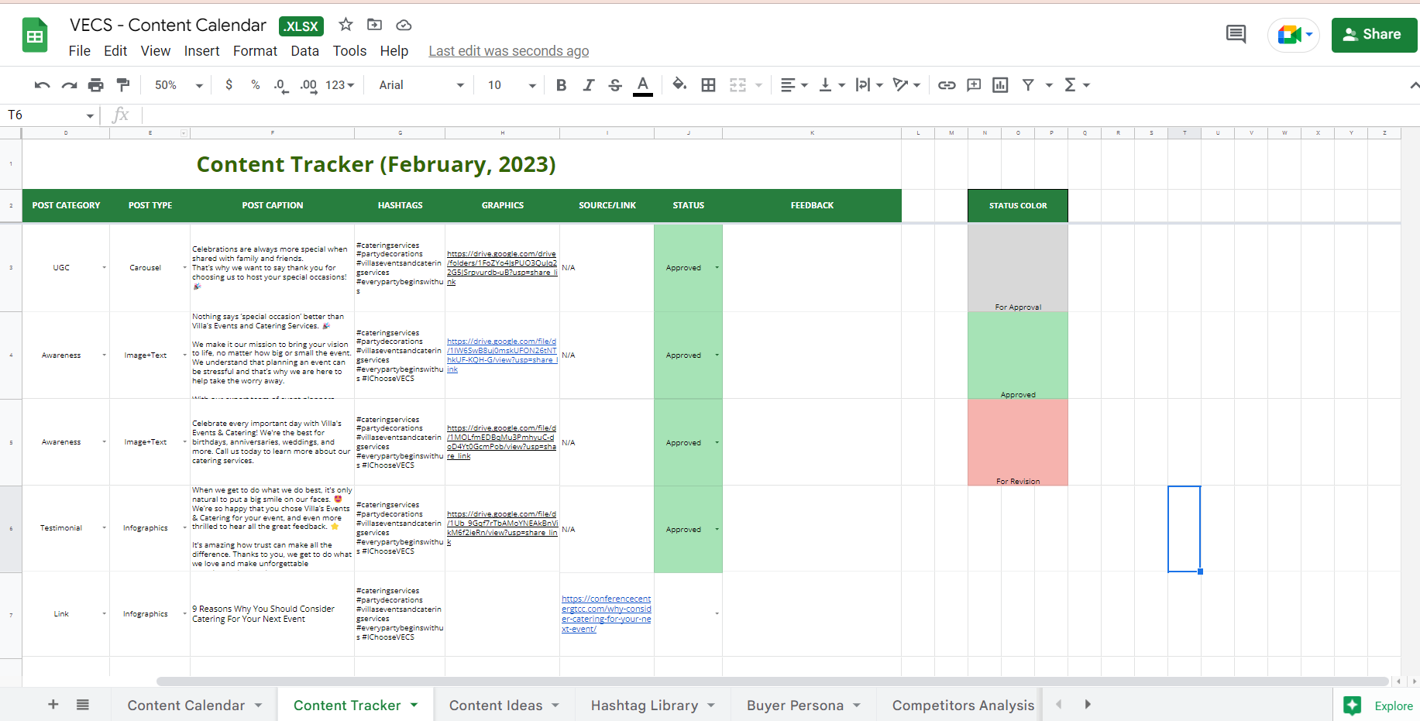The image size is (1420, 721).
Task: Apply percent format
Action: [x=256, y=85]
